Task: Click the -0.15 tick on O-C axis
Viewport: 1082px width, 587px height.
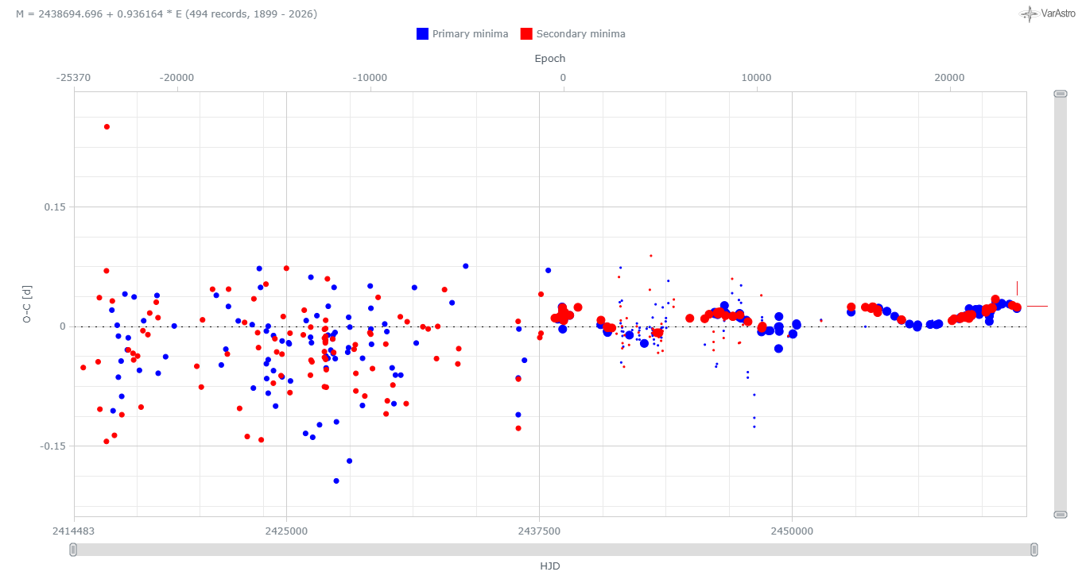Action: [x=53, y=446]
